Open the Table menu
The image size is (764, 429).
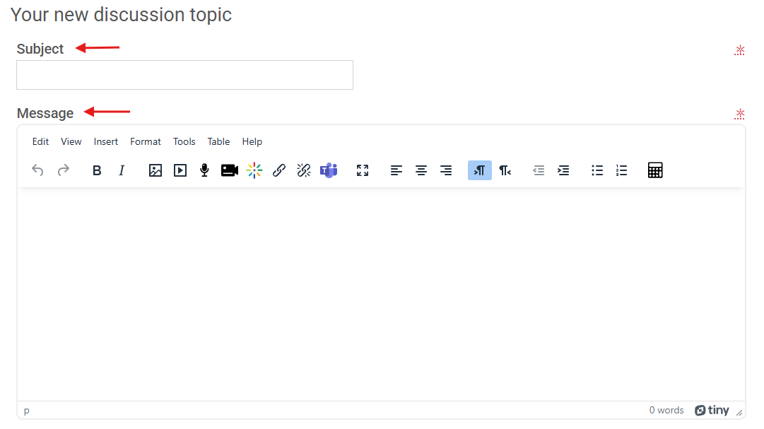218,142
